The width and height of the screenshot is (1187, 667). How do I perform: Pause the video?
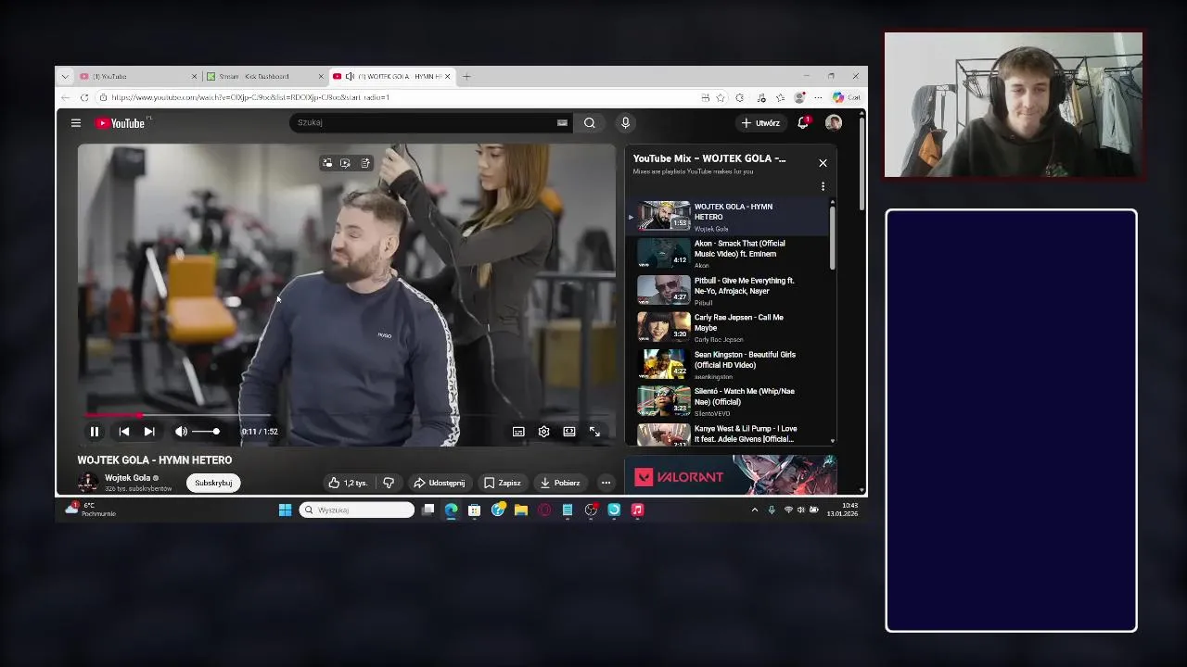coord(95,431)
